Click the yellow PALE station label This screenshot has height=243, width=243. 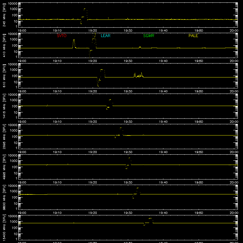point(193,36)
